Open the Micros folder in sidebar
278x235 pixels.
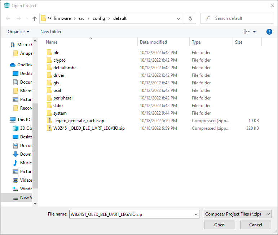pos(23,91)
